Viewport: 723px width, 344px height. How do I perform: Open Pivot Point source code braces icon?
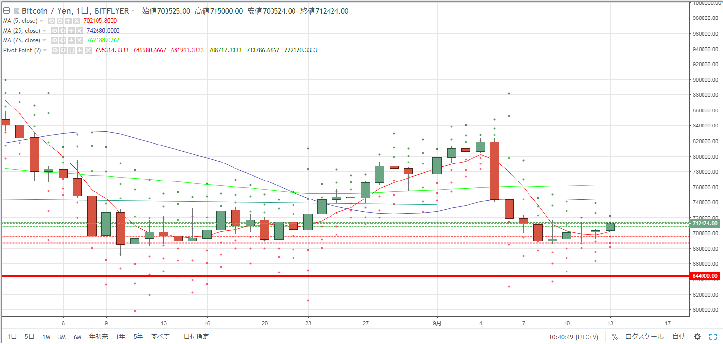(72, 50)
